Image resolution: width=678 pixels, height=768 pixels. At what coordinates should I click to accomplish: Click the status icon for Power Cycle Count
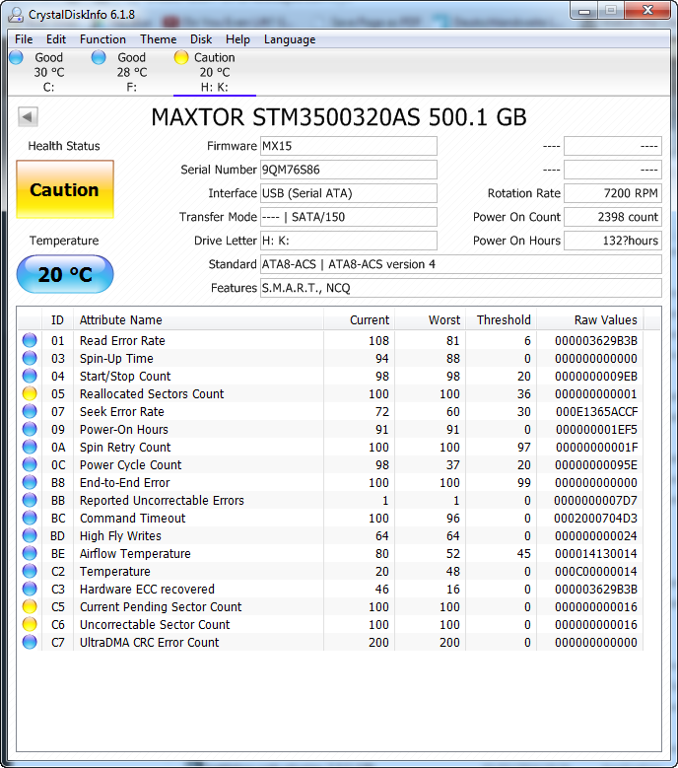pos(30,464)
